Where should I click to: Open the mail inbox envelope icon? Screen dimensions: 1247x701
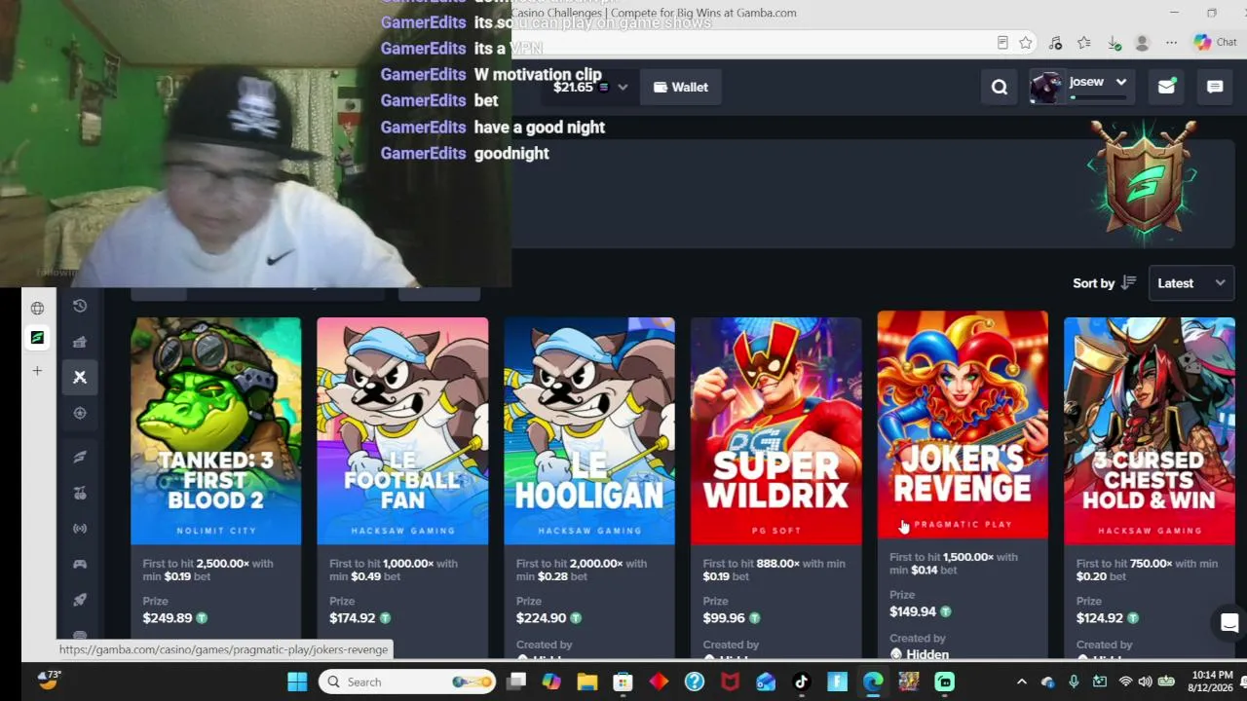[x=1166, y=88]
